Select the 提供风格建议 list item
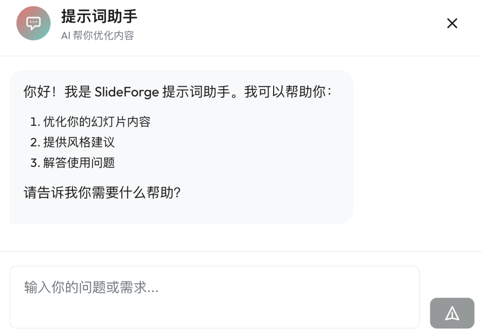The image size is (482, 333). (x=79, y=142)
